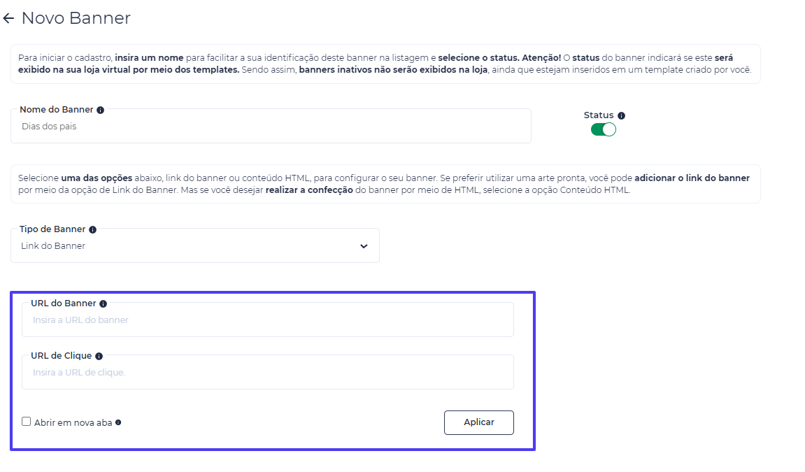Click the info icon beside Tipo de Banner

tap(93, 230)
